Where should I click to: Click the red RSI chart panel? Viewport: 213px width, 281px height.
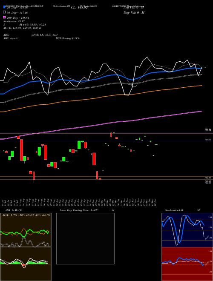tap(187, 264)
